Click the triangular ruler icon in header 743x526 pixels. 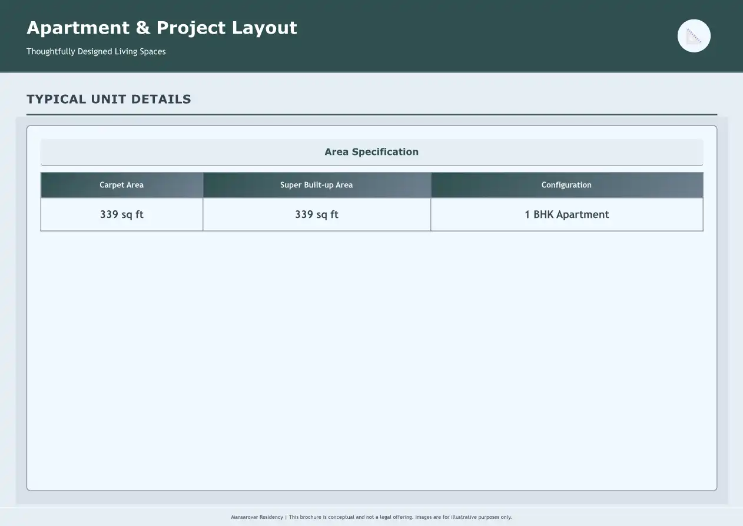click(694, 36)
